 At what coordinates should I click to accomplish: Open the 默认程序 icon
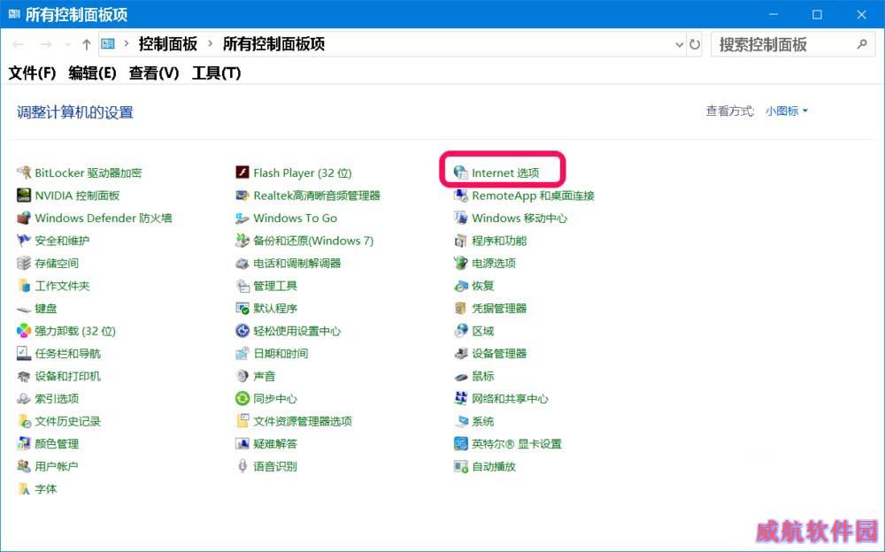tap(242, 308)
